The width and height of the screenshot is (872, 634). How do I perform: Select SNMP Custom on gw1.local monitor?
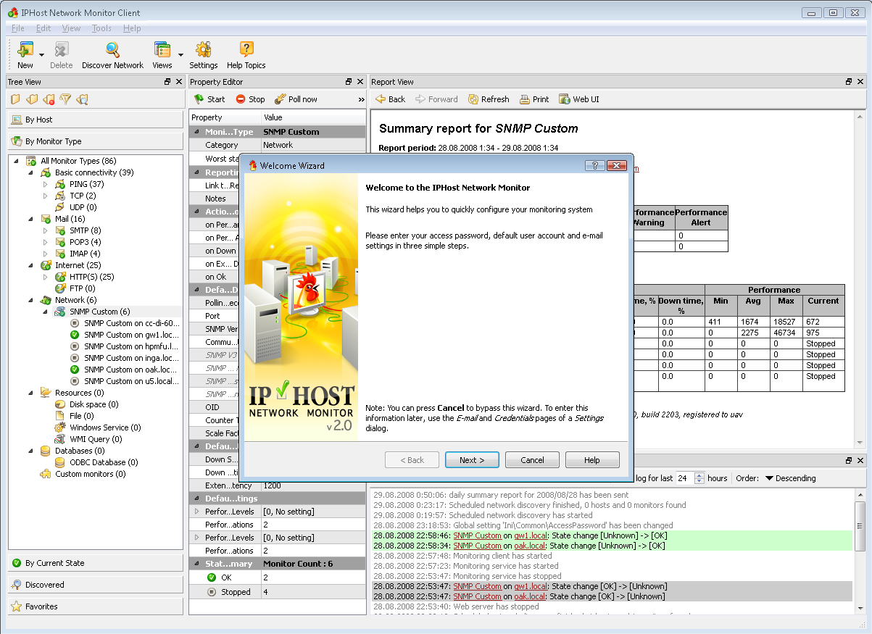[130, 335]
